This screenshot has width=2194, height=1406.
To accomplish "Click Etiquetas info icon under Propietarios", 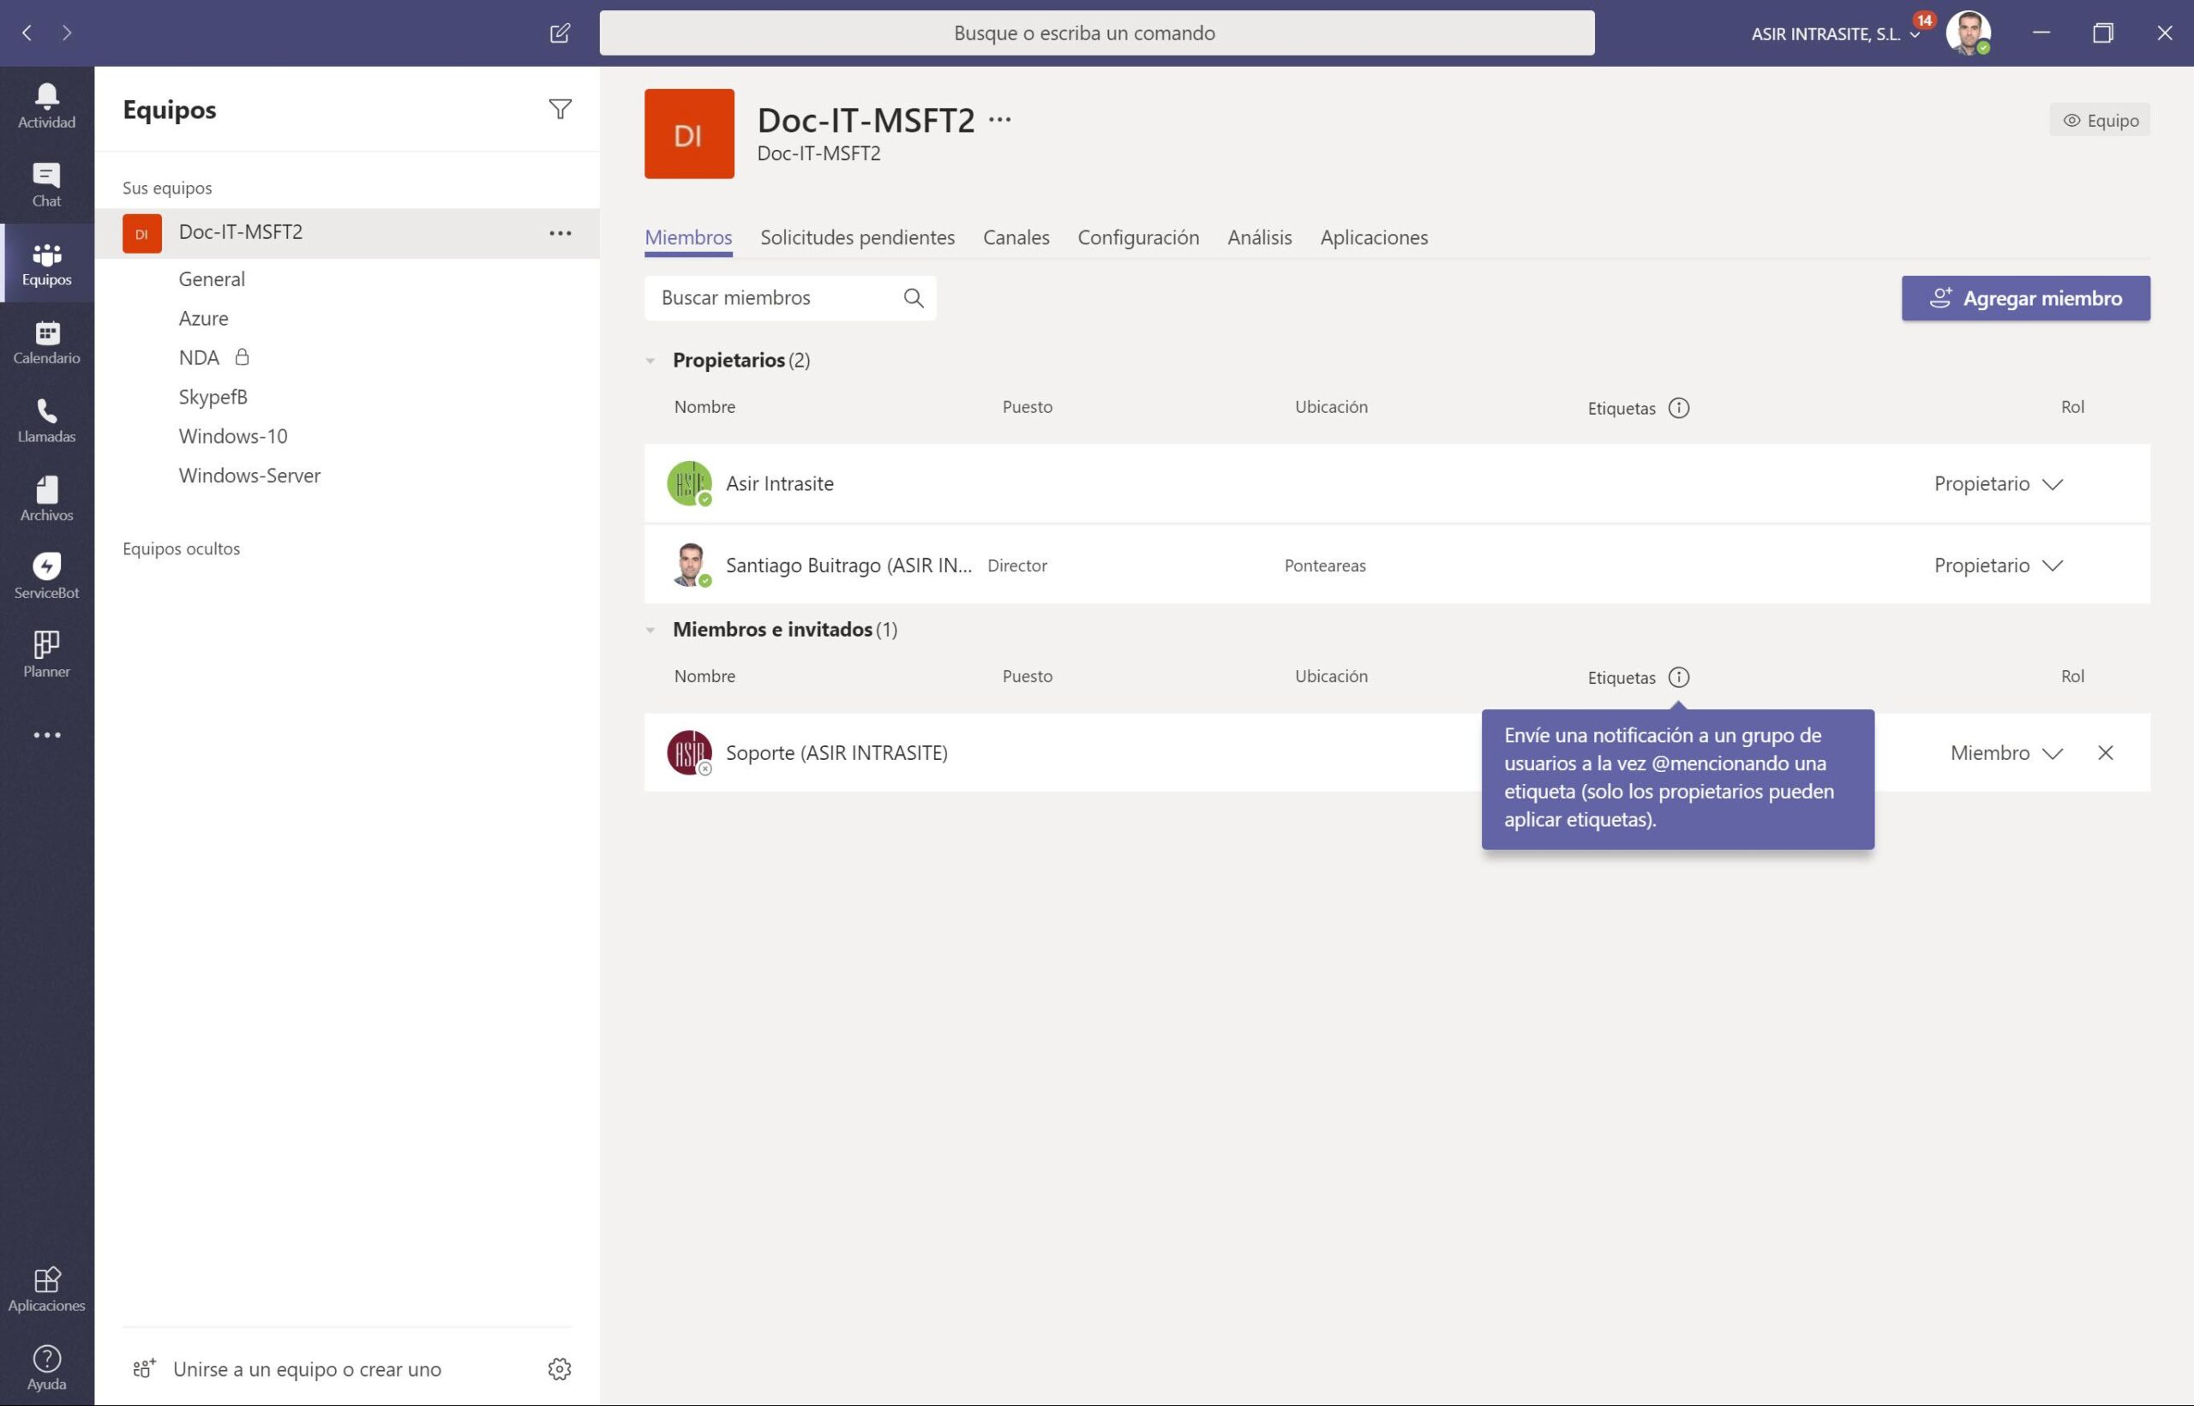I will (x=1678, y=408).
